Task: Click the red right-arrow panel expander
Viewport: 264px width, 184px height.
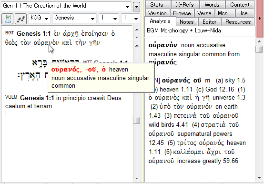Action: click(260, 18)
